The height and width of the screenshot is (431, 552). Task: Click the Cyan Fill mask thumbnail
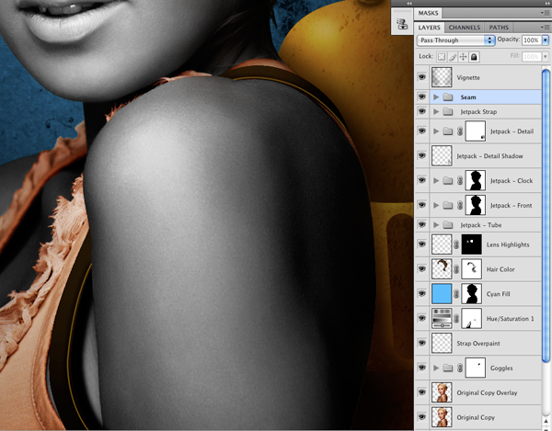tap(471, 293)
